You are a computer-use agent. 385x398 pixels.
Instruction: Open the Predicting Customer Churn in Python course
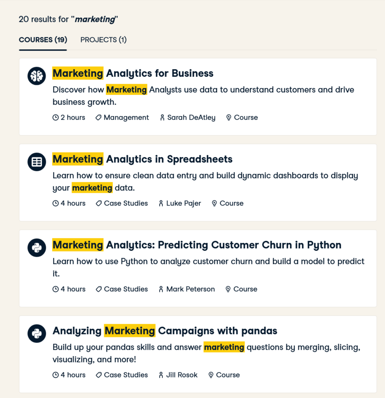pyautogui.click(x=197, y=245)
